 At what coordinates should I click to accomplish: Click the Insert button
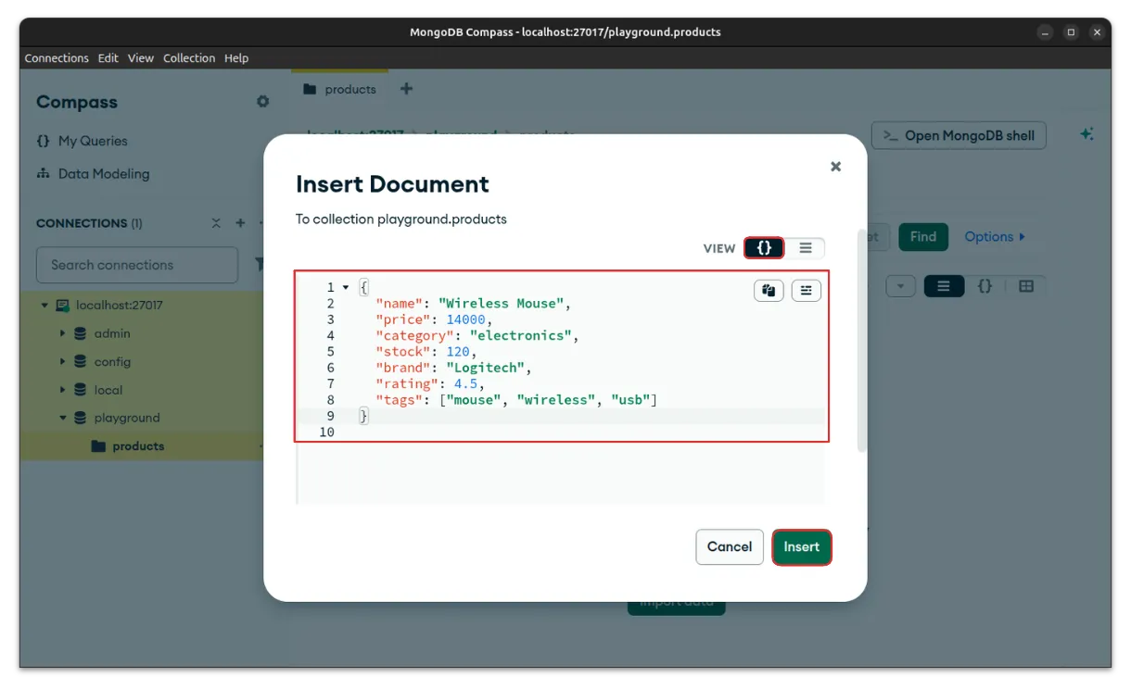pyautogui.click(x=801, y=547)
